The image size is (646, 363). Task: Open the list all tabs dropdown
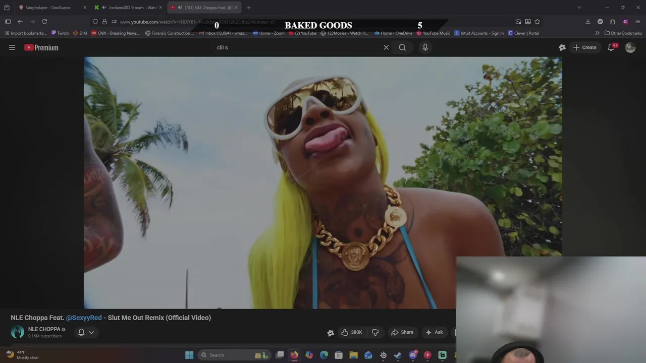tap(579, 8)
